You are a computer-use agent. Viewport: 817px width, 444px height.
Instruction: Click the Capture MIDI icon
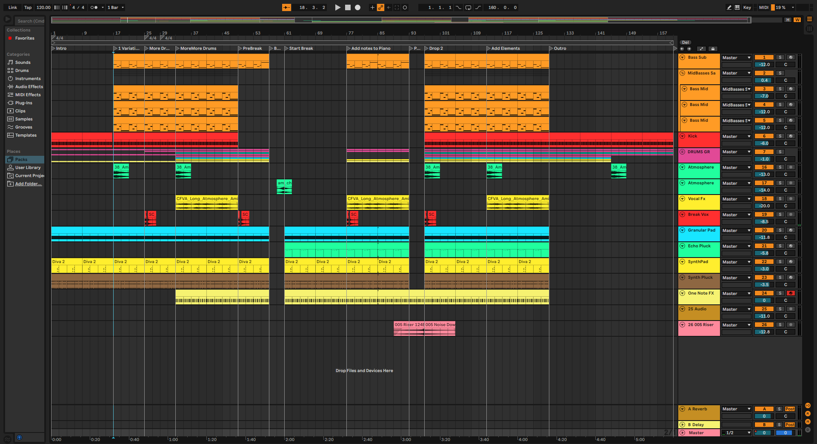[397, 7]
